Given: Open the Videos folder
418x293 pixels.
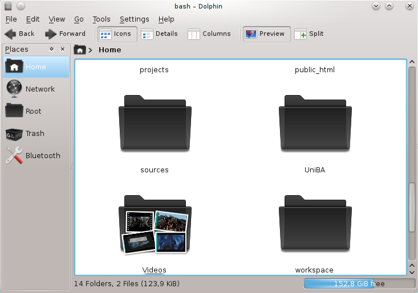Looking at the screenshot, I should (x=154, y=225).
